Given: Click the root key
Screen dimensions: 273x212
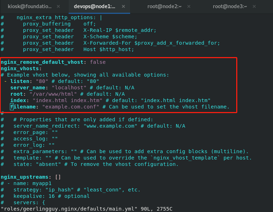Looking at the screenshot, I should click(17, 94).
